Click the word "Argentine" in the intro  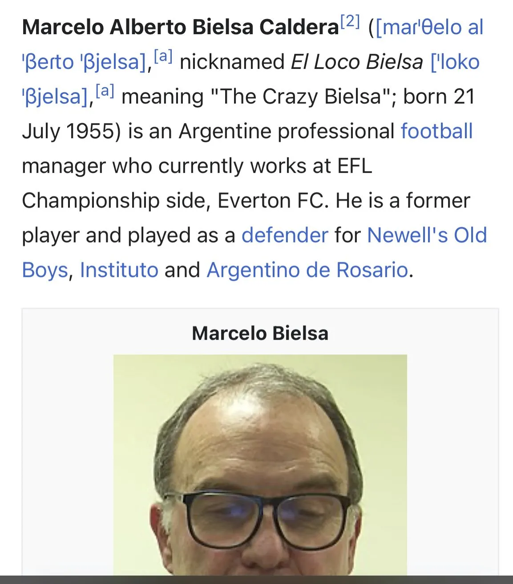coord(225,132)
